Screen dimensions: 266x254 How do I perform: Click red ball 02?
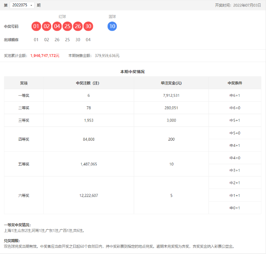[47, 26]
